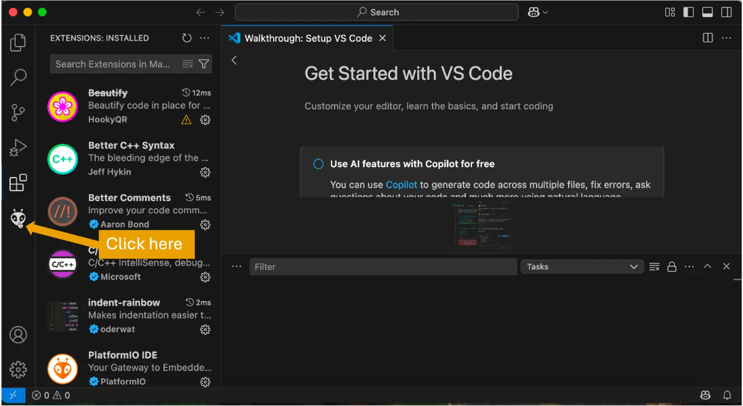Click the oderwat publisher name
This screenshot has height=406, width=743.
click(x=117, y=329)
